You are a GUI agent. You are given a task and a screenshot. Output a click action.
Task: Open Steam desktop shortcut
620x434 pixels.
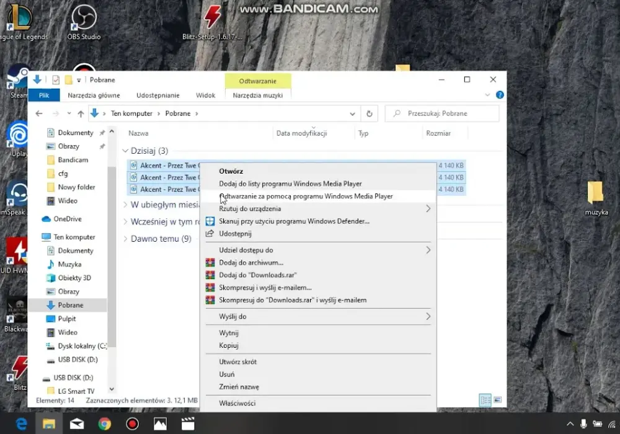click(18, 81)
